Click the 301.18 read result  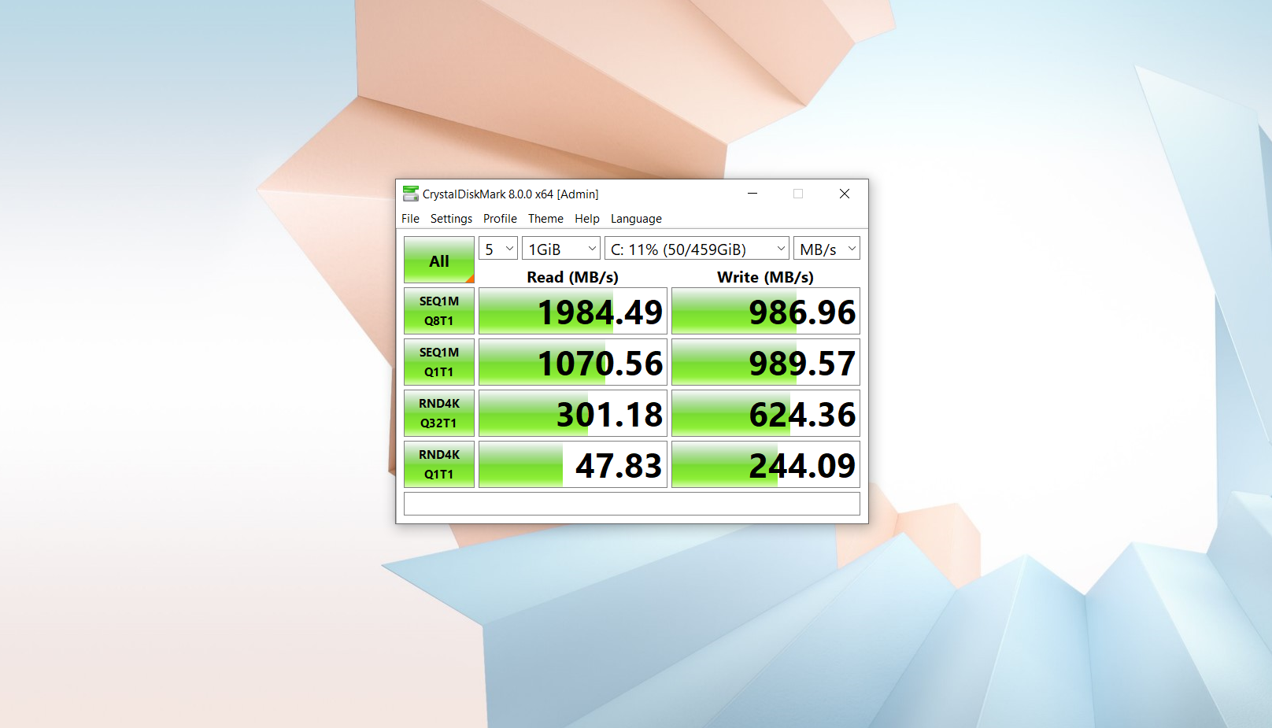pyautogui.click(x=573, y=413)
